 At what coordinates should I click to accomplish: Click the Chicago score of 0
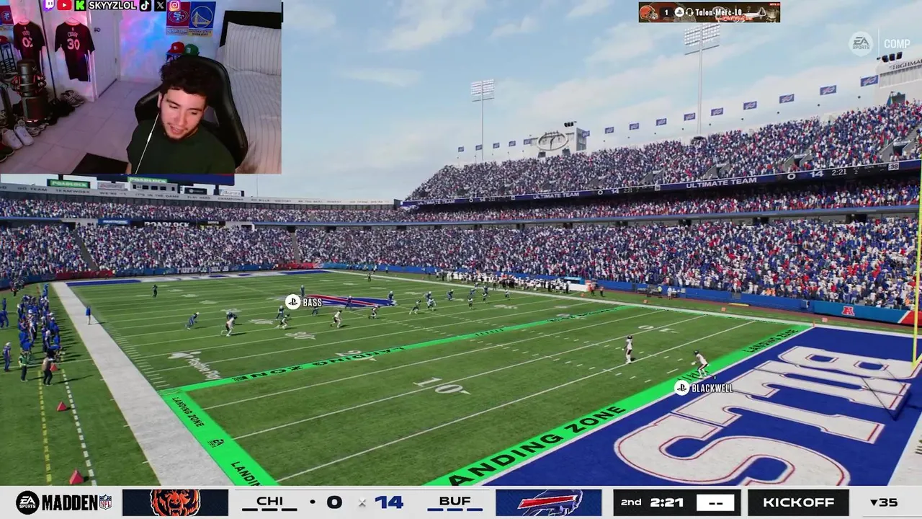click(334, 502)
